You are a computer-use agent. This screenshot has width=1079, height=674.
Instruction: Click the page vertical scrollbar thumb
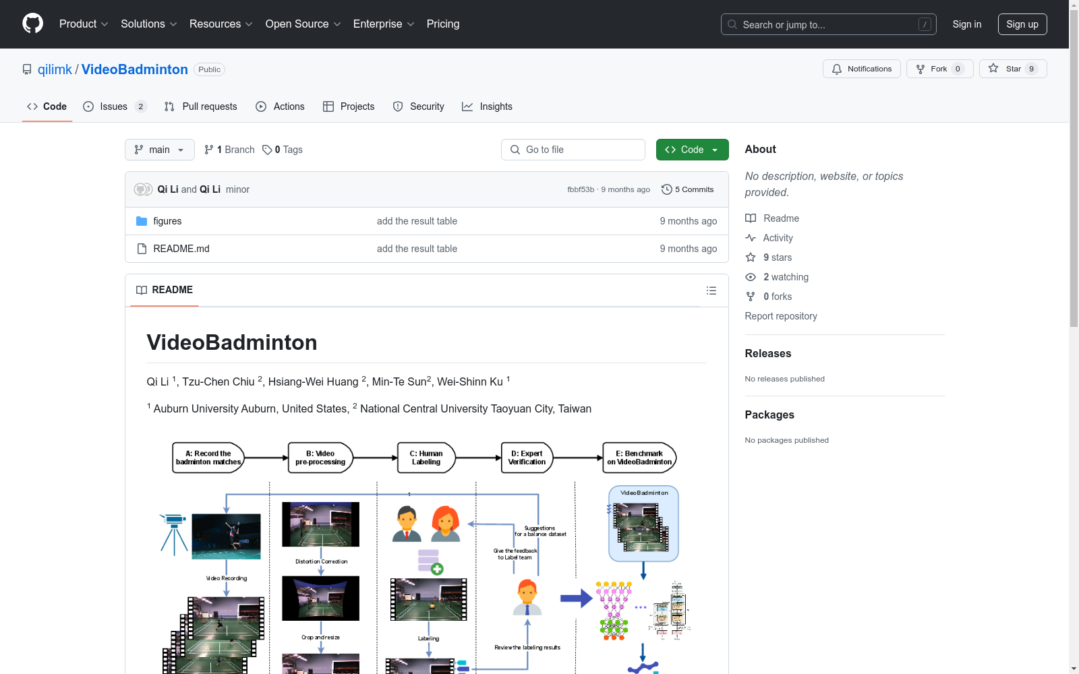pyautogui.click(x=1074, y=168)
